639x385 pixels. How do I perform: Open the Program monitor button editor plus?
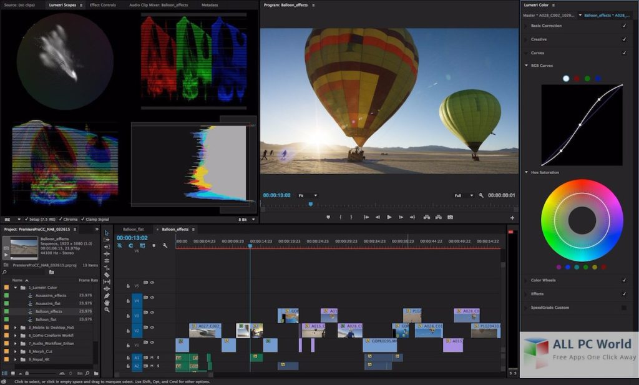click(x=512, y=218)
